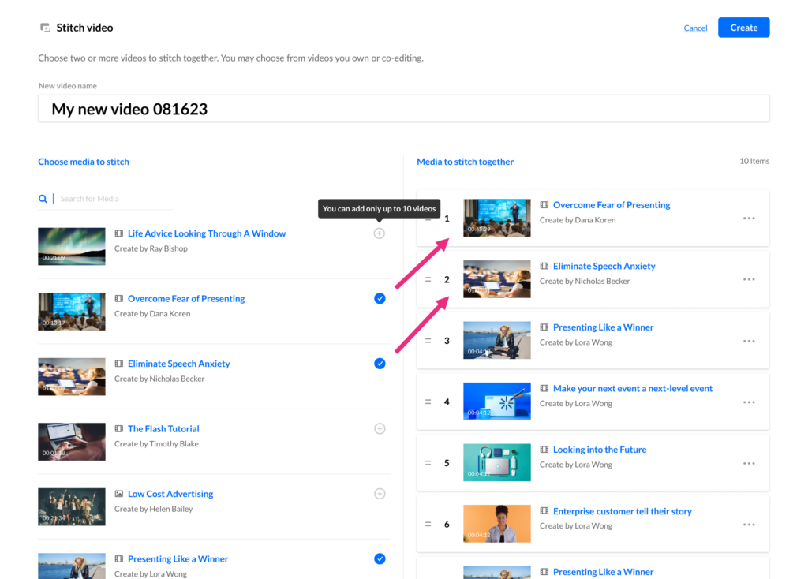
Task: Click drag handle of item 6
Action: [428, 524]
